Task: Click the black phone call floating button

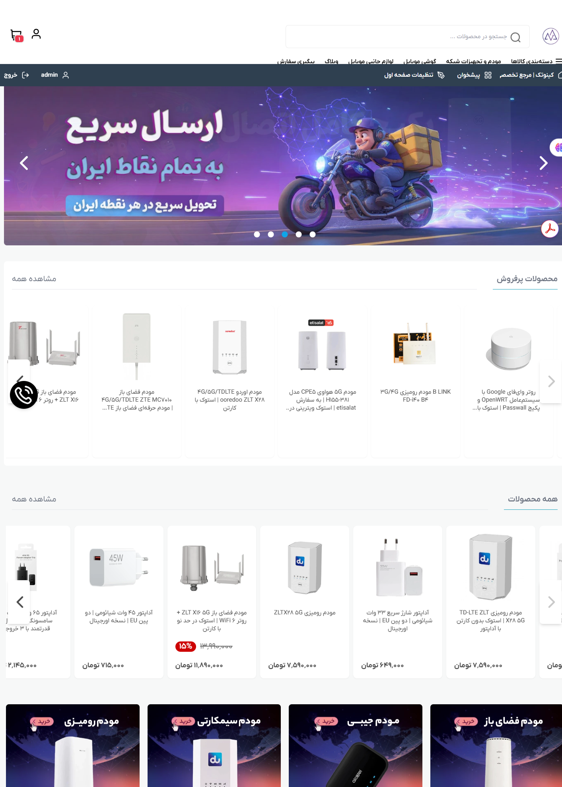Action: tap(24, 395)
